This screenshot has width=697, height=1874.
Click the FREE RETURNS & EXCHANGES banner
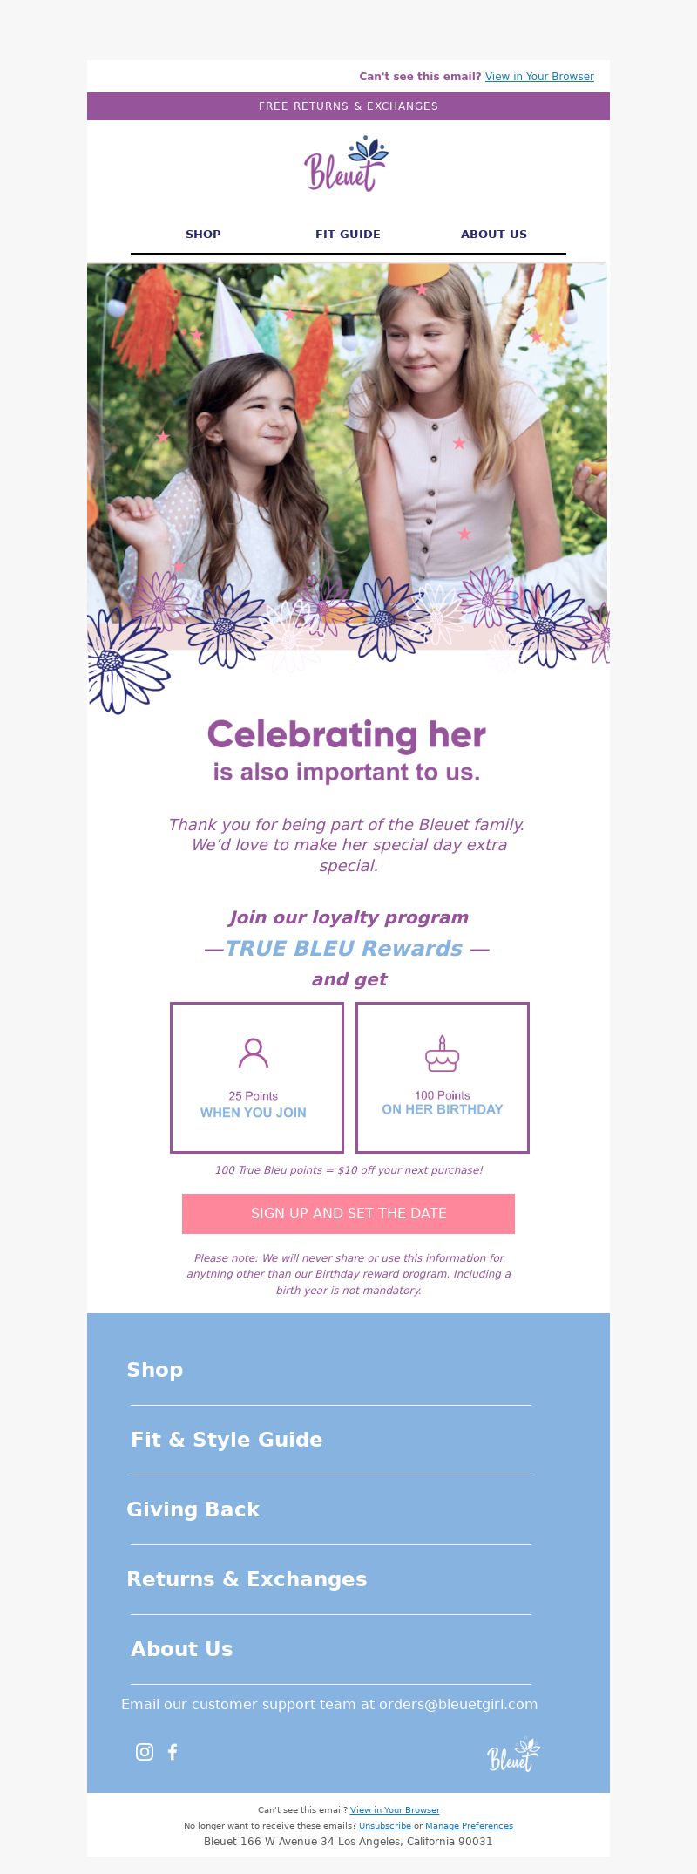(348, 106)
